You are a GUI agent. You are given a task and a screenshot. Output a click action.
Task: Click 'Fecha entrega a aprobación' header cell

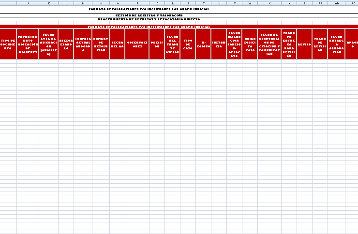click(336, 44)
